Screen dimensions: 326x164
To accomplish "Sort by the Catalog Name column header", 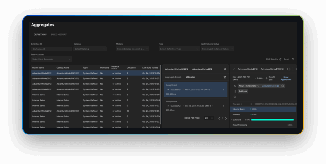I will [x=63, y=68].
